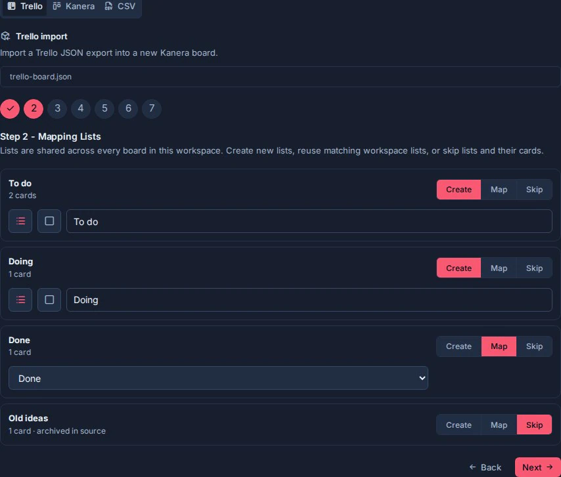Open the Done workspace list dropdown
The height and width of the screenshot is (477, 561).
click(218, 378)
